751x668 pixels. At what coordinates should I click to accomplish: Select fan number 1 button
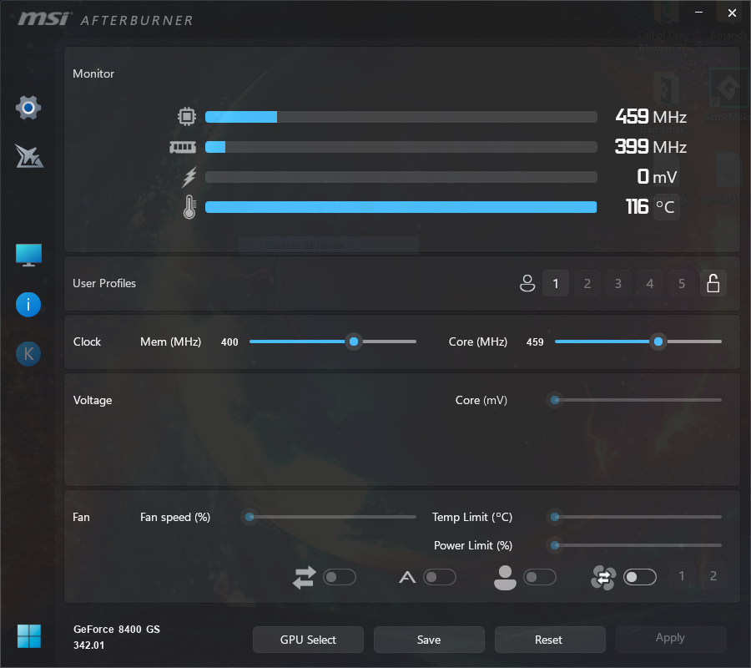click(682, 575)
